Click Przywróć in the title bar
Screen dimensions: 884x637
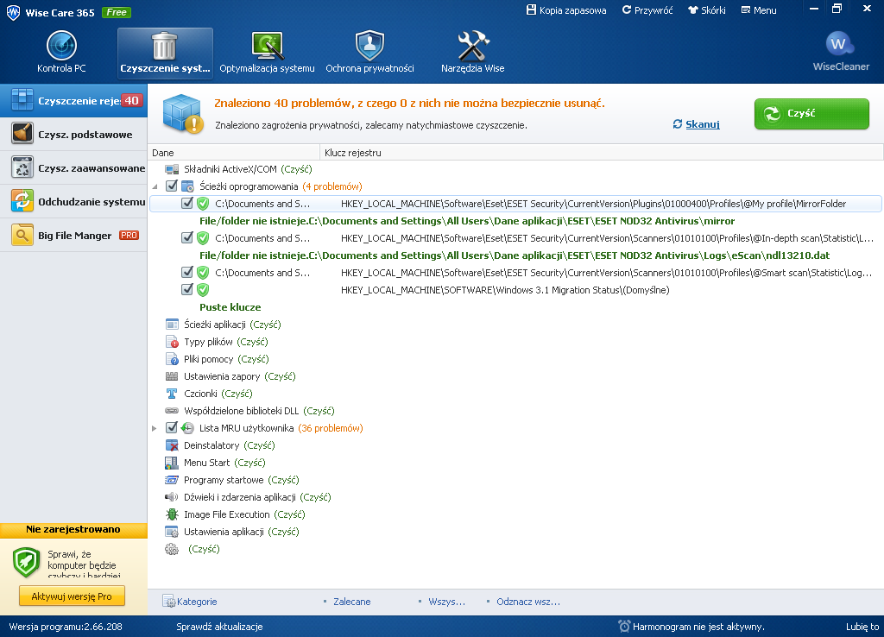click(x=647, y=10)
